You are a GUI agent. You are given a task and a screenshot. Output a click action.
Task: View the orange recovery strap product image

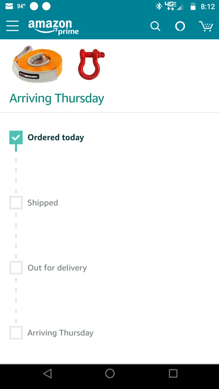tap(37, 64)
